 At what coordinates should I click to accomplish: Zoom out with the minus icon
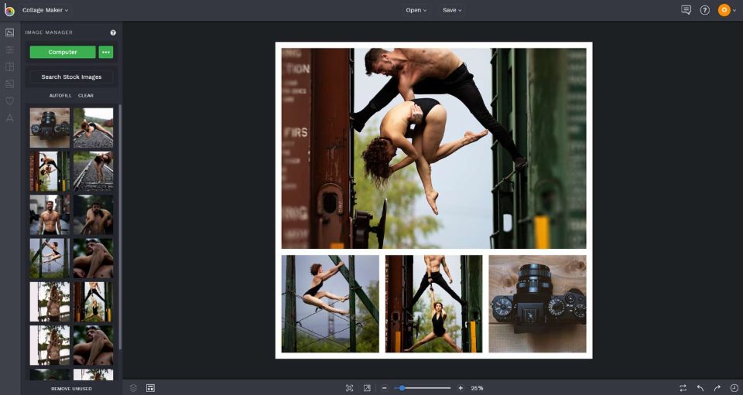click(x=385, y=388)
